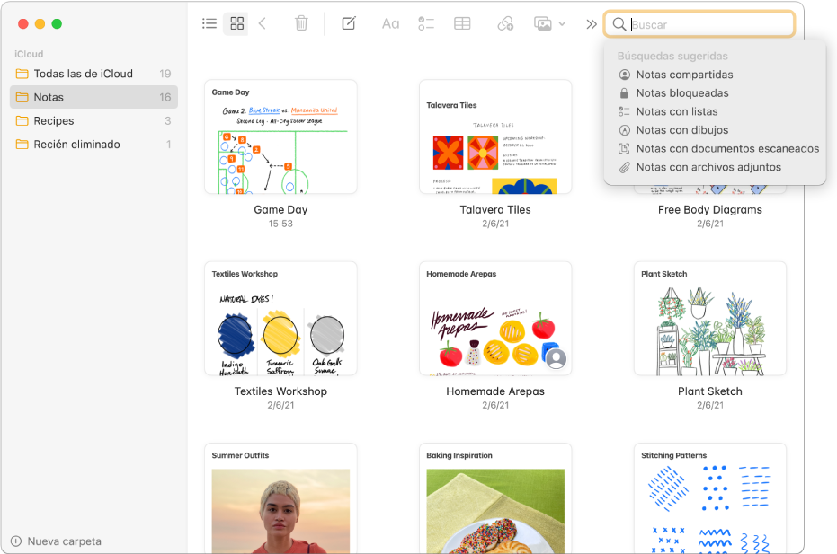Click the green zoom window button
The image size is (837, 554).
point(57,24)
